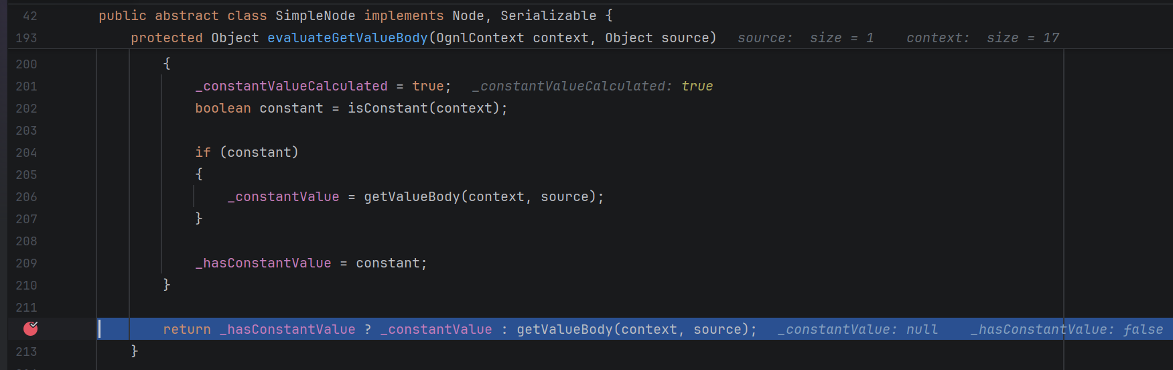Image resolution: width=1173 pixels, height=370 pixels.
Task: Click the evaluateGetValueBody method name in sticky header
Action: pyautogui.click(x=347, y=38)
